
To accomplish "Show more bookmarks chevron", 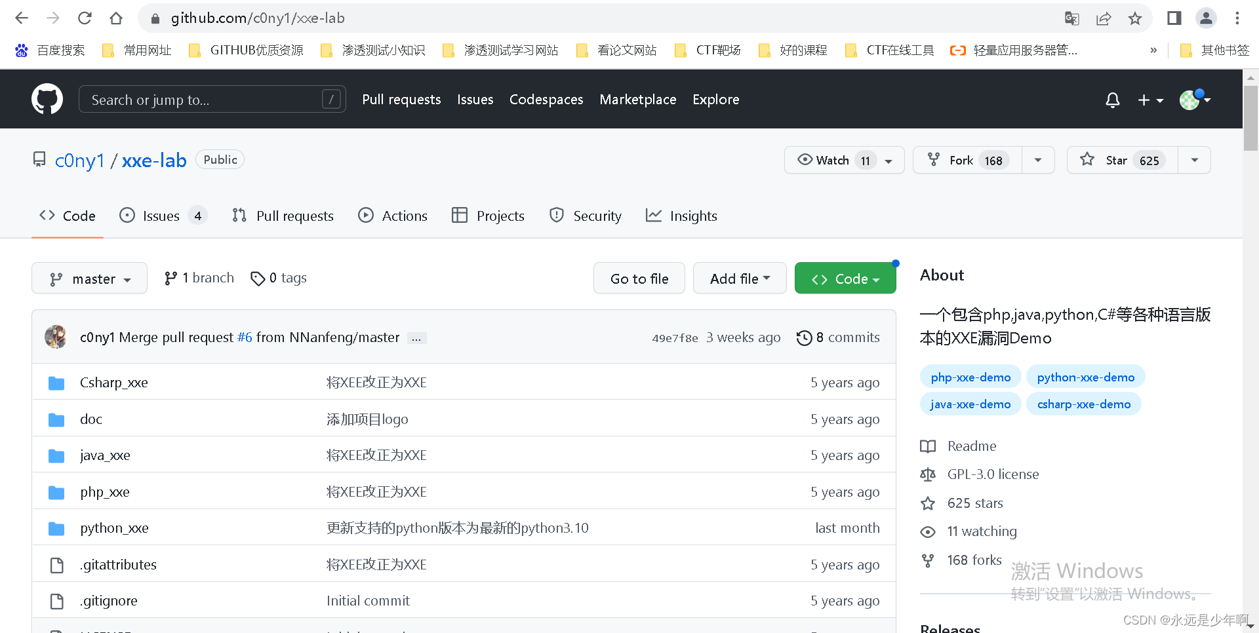I will 1153,50.
